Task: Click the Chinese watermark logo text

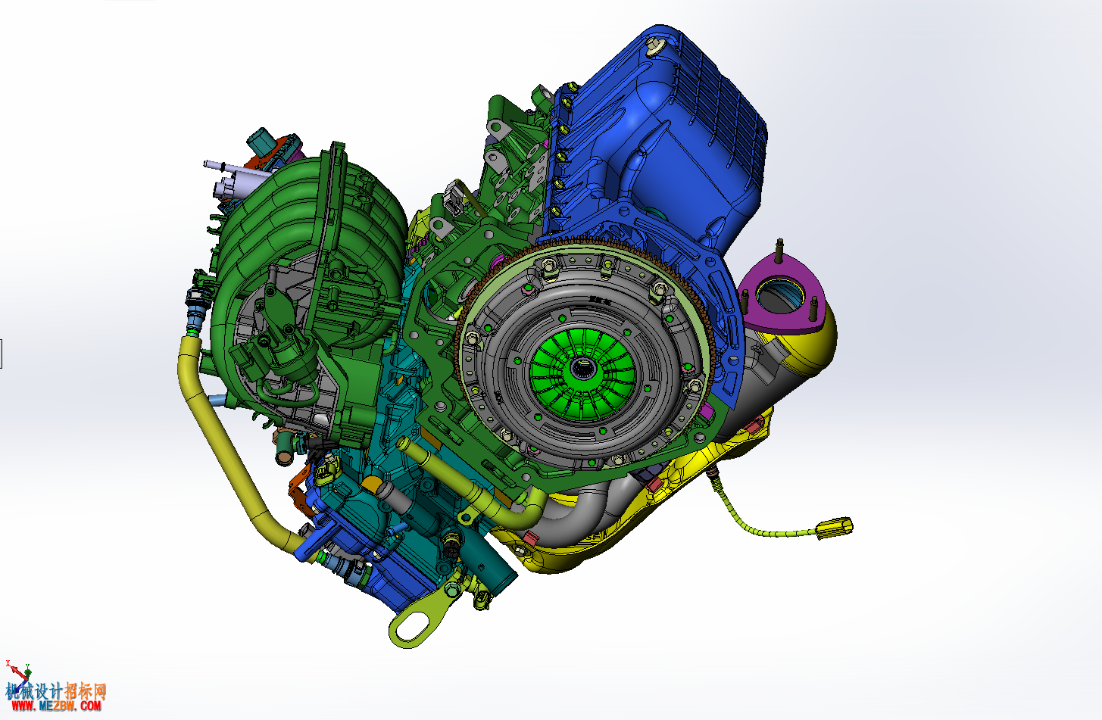Action: [57, 690]
